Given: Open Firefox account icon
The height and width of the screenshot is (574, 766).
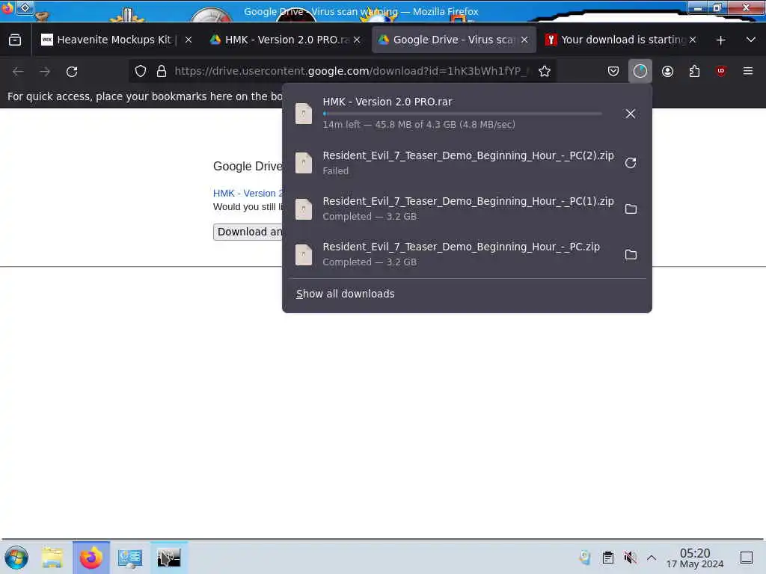Looking at the screenshot, I should click(667, 71).
